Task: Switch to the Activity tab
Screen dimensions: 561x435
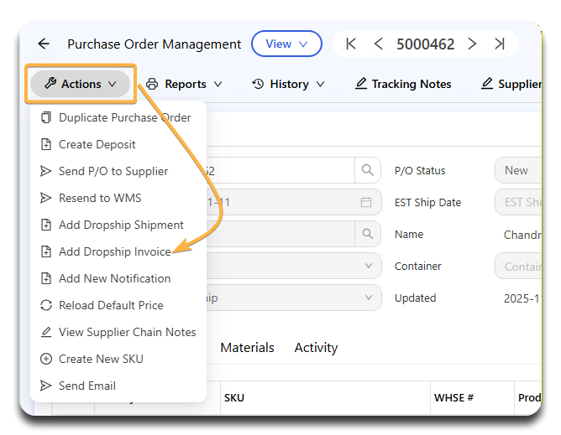Action: click(316, 348)
